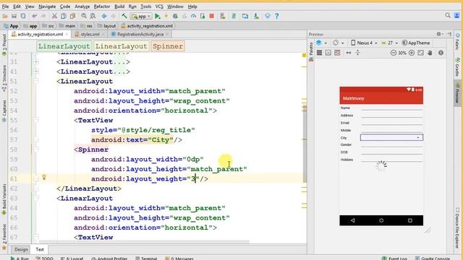Toggle the blueprint view mode icon
463x260 pixels.
click(328, 53)
